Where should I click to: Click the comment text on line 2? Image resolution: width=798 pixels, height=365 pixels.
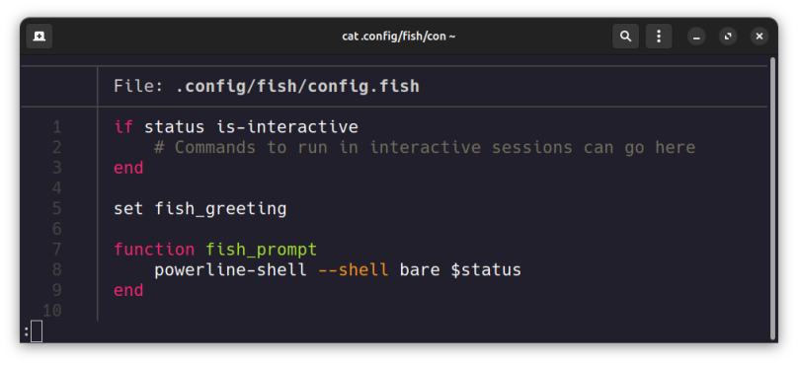click(425, 147)
